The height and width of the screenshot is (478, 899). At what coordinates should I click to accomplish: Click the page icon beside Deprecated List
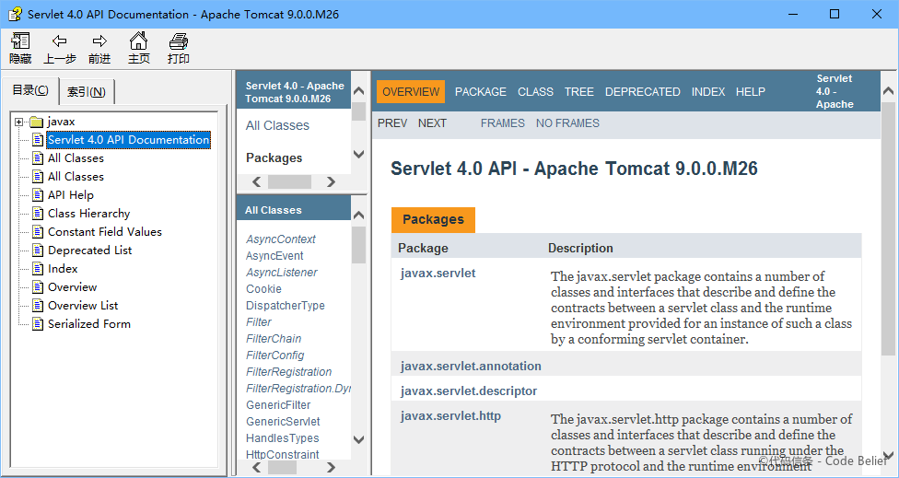click(x=38, y=250)
